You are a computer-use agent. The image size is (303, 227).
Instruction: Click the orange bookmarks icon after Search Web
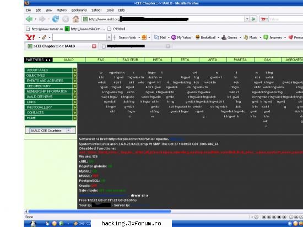(x=144, y=37)
